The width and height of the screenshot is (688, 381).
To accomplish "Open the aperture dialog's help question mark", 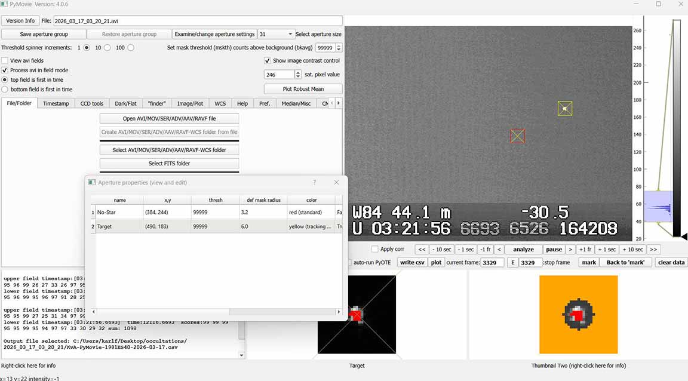I will click(315, 182).
